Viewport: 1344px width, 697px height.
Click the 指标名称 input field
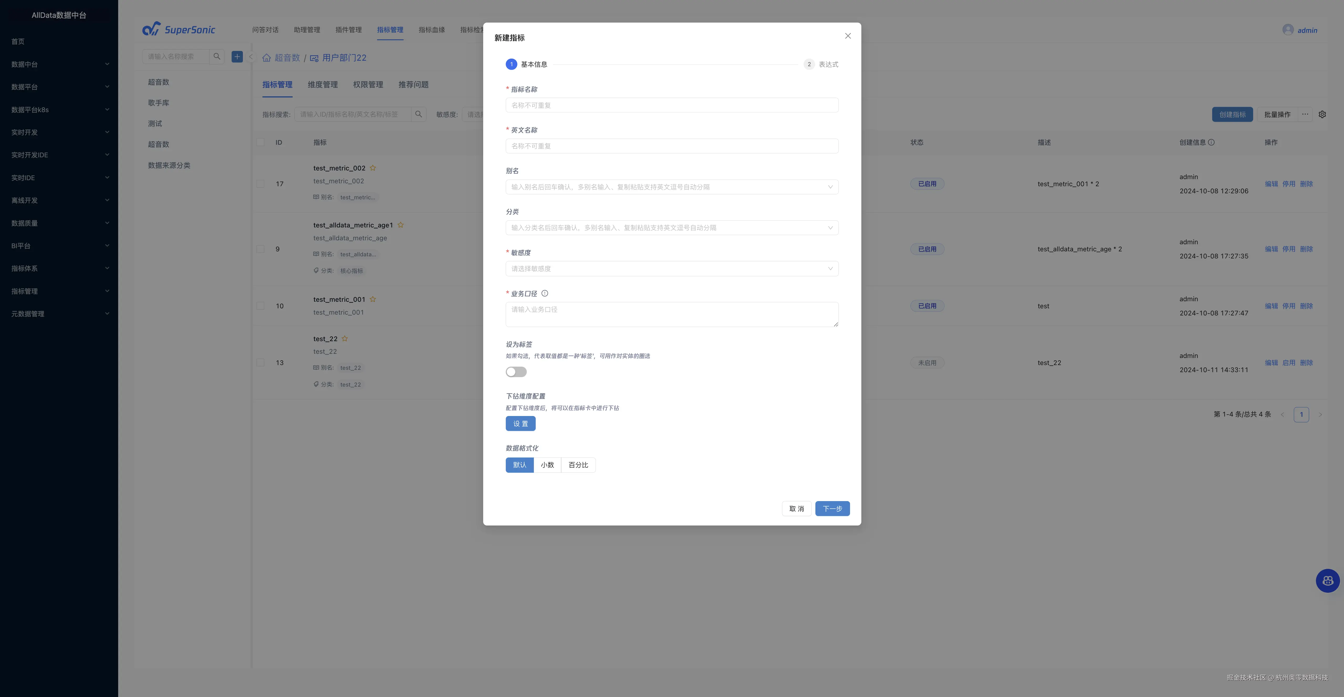[671, 105]
